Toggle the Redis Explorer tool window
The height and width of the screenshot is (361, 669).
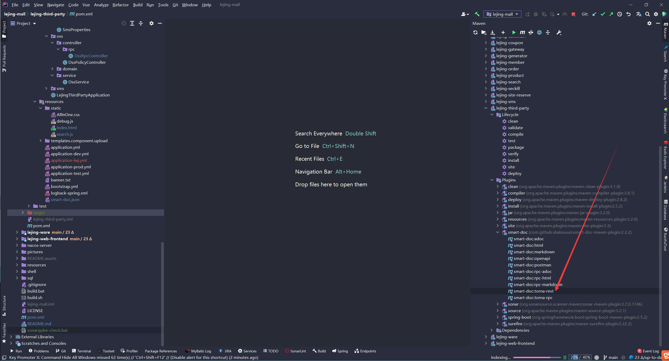point(666,155)
